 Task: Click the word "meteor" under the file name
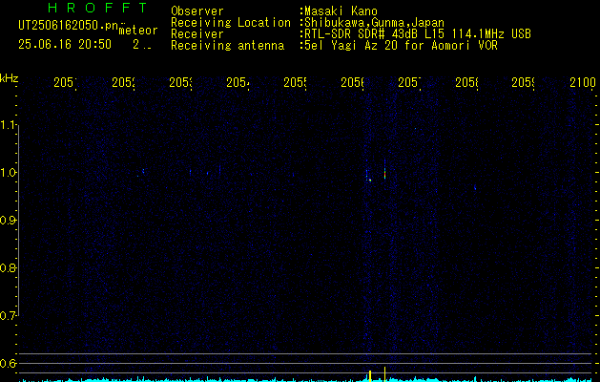tap(137, 31)
